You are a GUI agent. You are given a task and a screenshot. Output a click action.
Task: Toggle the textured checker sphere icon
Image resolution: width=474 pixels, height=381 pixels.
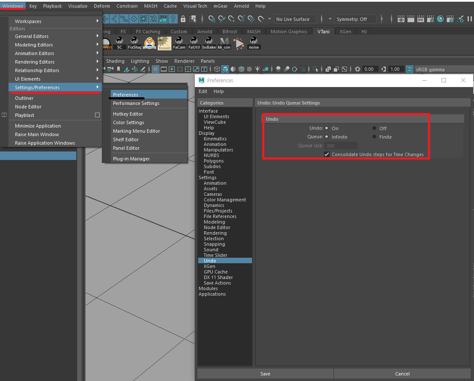pyautogui.click(x=249, y=69)
